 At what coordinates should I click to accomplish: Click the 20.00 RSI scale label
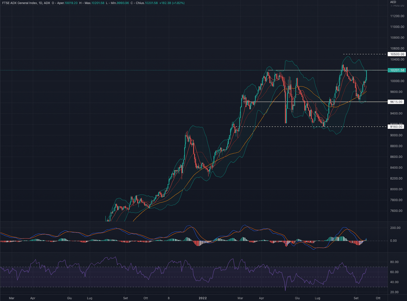(394, 292)
